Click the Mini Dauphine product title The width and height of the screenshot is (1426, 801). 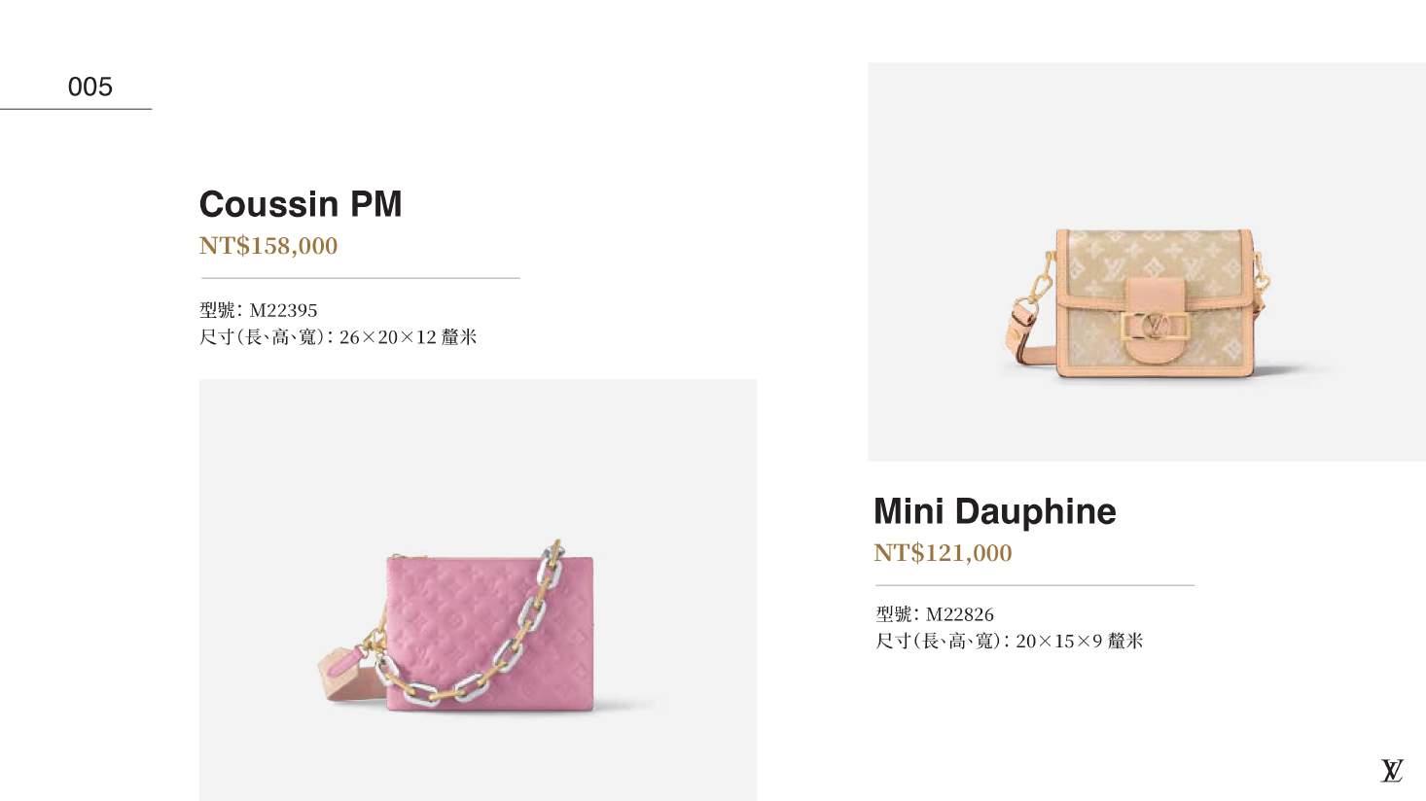[994, 511]
